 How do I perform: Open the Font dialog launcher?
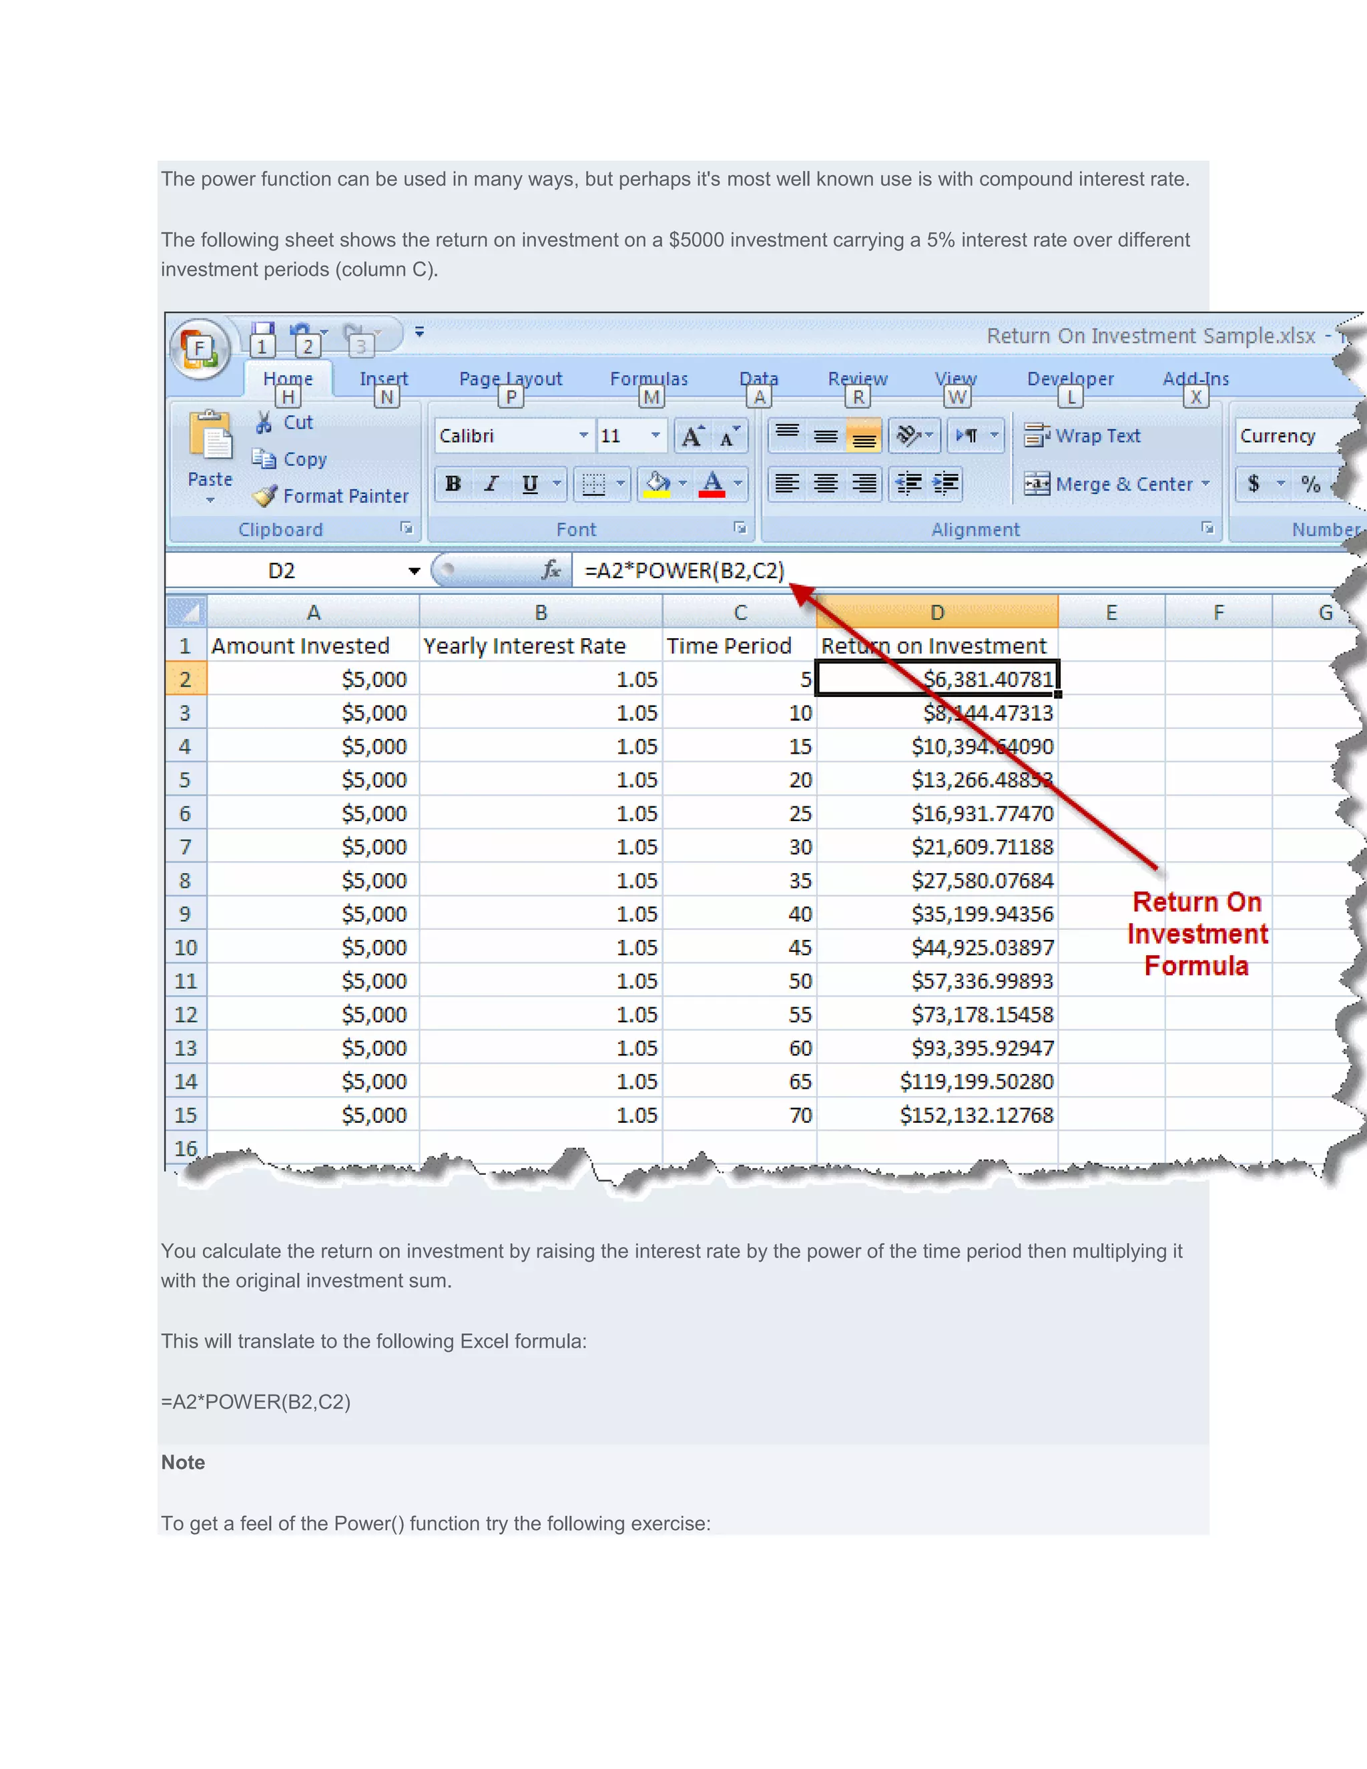pyautogui.click(x=740, y=528)
